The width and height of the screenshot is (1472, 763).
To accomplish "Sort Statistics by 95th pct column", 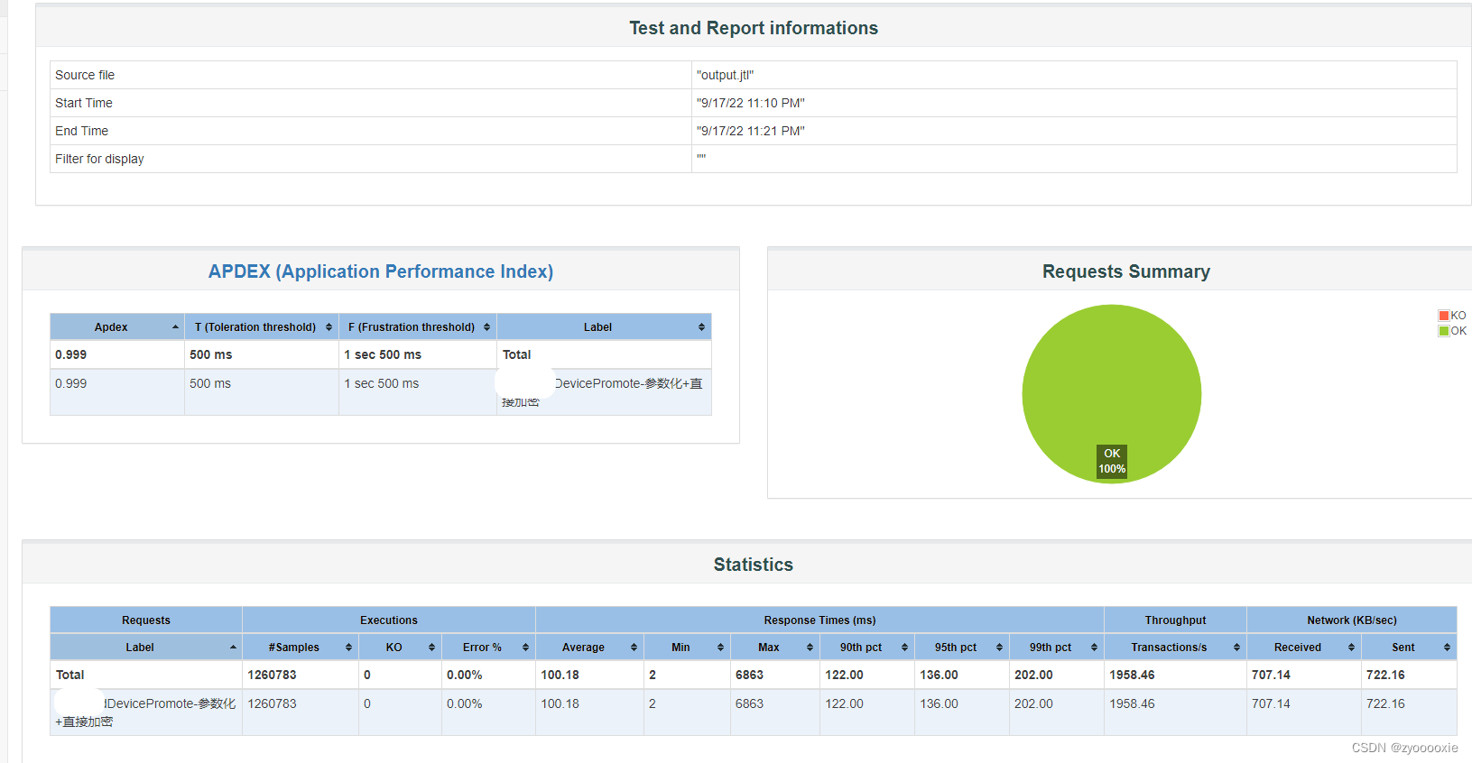I will click(x=962, y=647).
